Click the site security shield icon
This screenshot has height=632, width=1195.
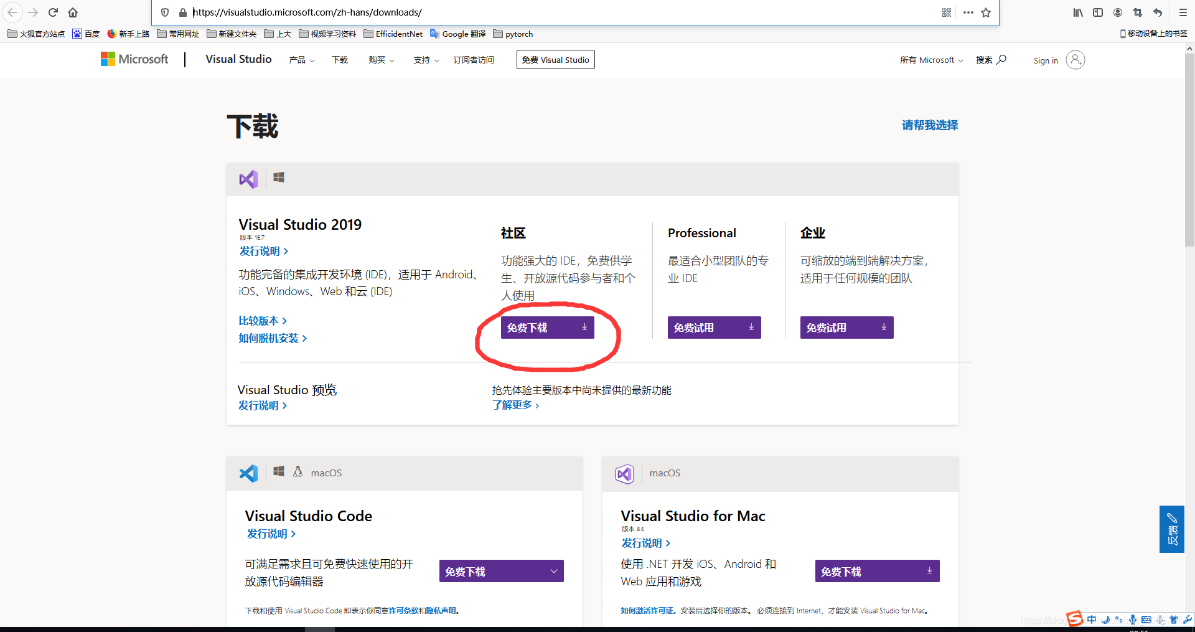[x=165, y=12]
